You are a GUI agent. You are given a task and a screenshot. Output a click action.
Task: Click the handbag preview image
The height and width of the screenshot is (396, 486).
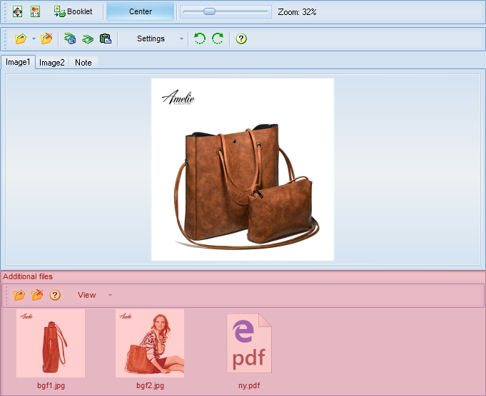tap(243, 170)
